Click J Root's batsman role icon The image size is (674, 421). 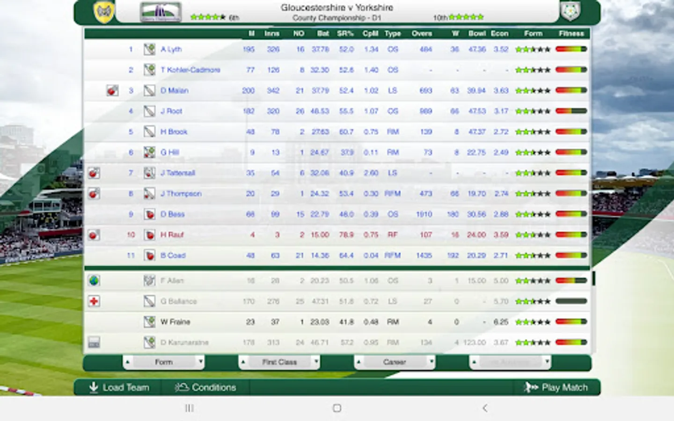click(149, 111)
